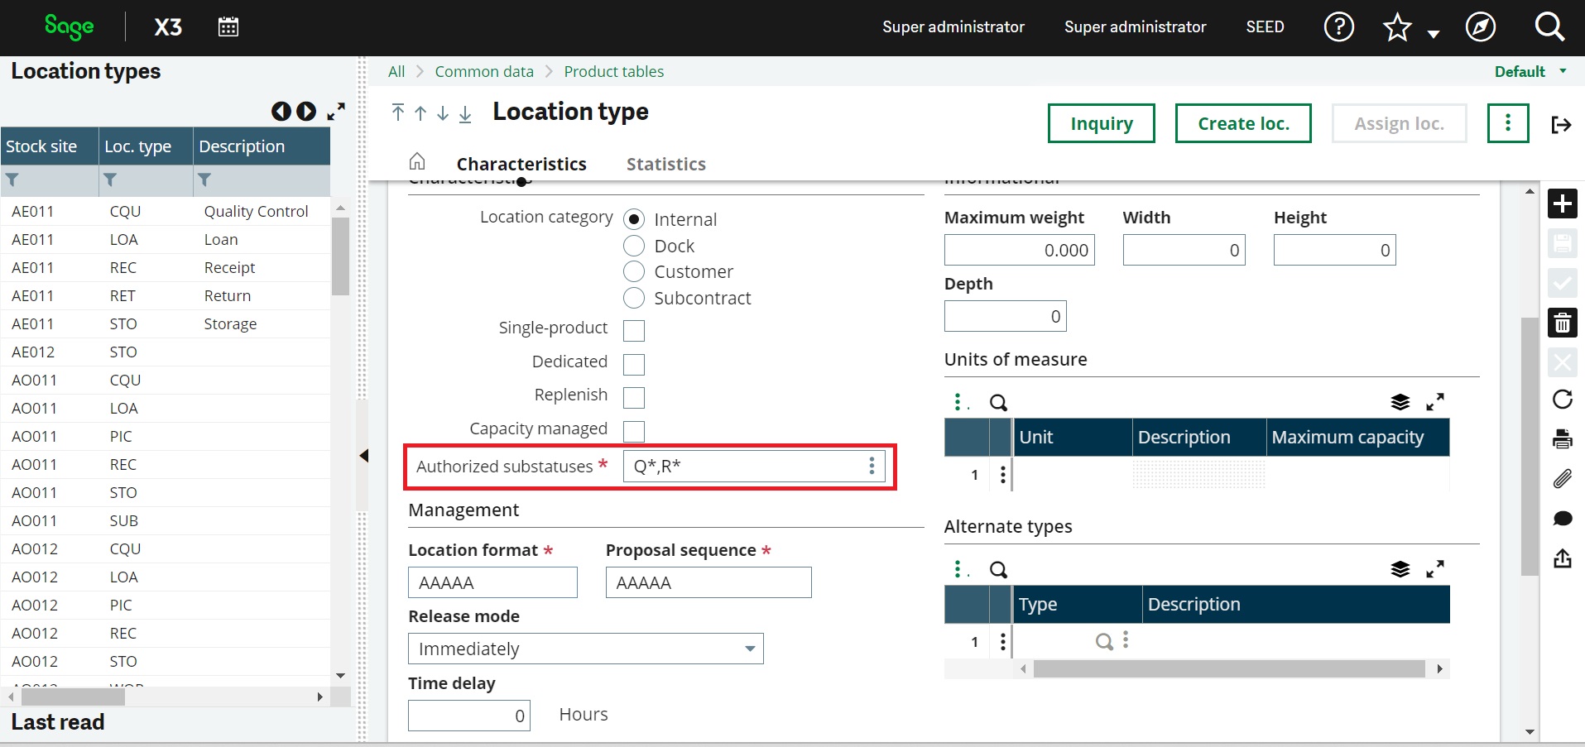This screenshot has width=1585, height=747.
Task: Open the Print function icon
Action: [x=1563, y=438]
